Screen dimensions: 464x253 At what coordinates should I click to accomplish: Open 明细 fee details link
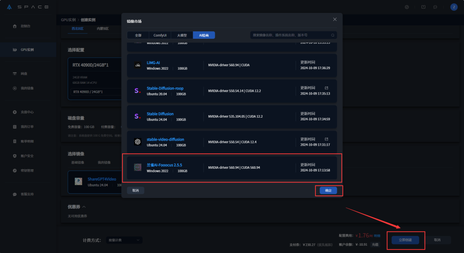tap(377, 236)
